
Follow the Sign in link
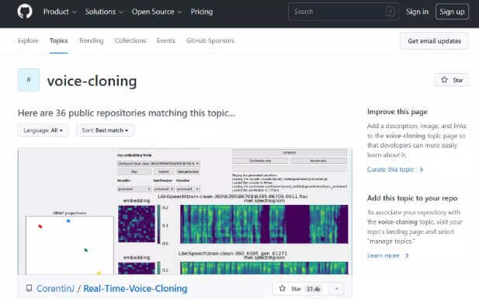click(x=417, y=12)
